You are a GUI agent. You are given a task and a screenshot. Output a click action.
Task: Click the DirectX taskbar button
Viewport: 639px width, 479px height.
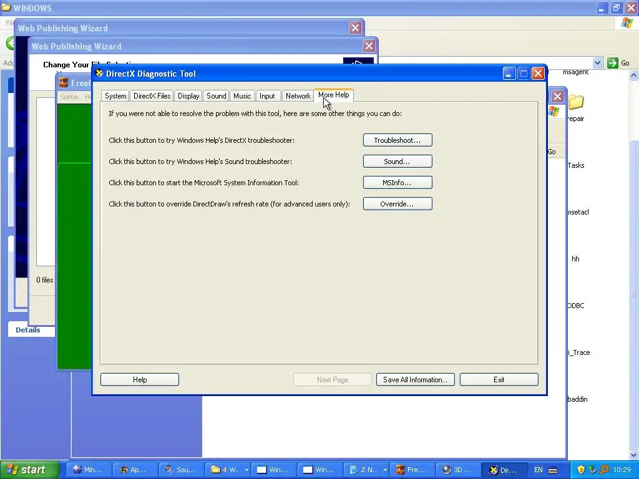504,470
